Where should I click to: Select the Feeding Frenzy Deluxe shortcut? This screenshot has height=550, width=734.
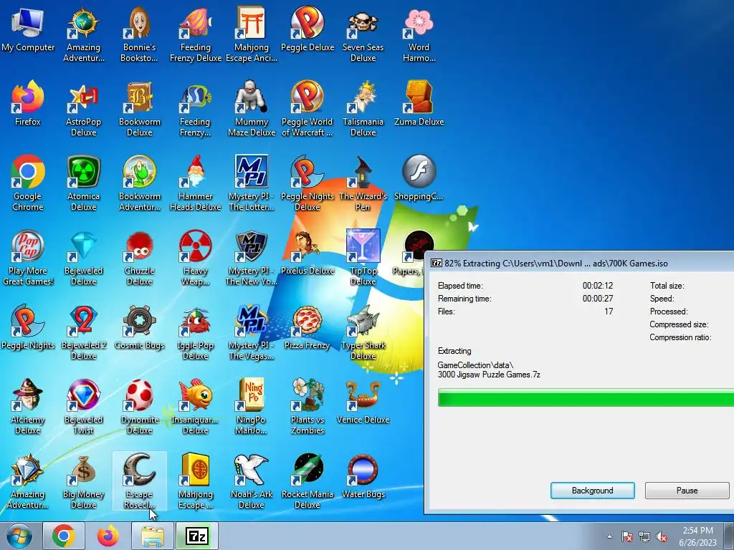(195, 34)
